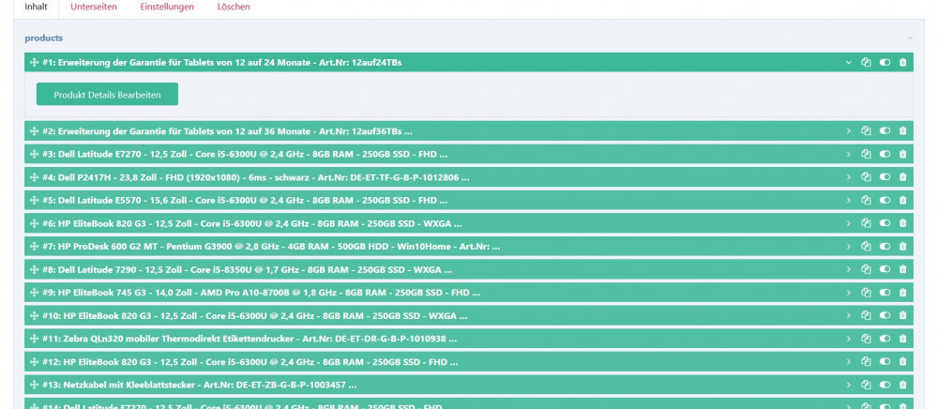Expand item #9 HP EliteBook 745 G3
The height and width of the screenshot is (409, 938).
tap(848, 293)
